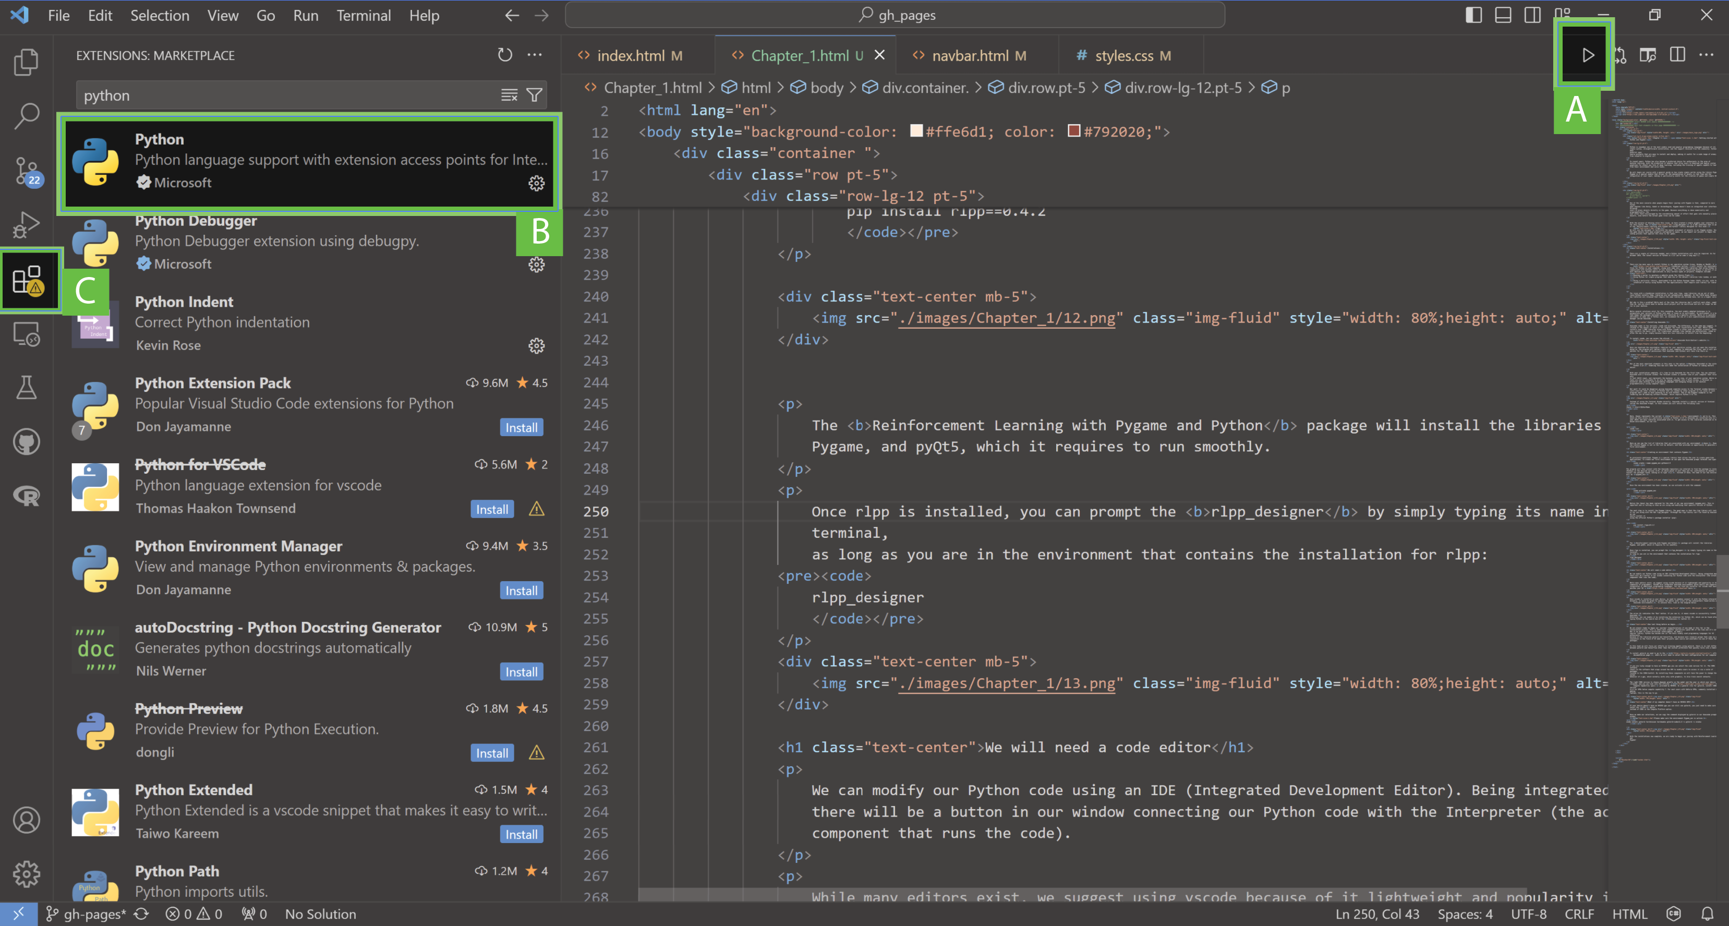Close the Chapter_1.html tab

879,55
